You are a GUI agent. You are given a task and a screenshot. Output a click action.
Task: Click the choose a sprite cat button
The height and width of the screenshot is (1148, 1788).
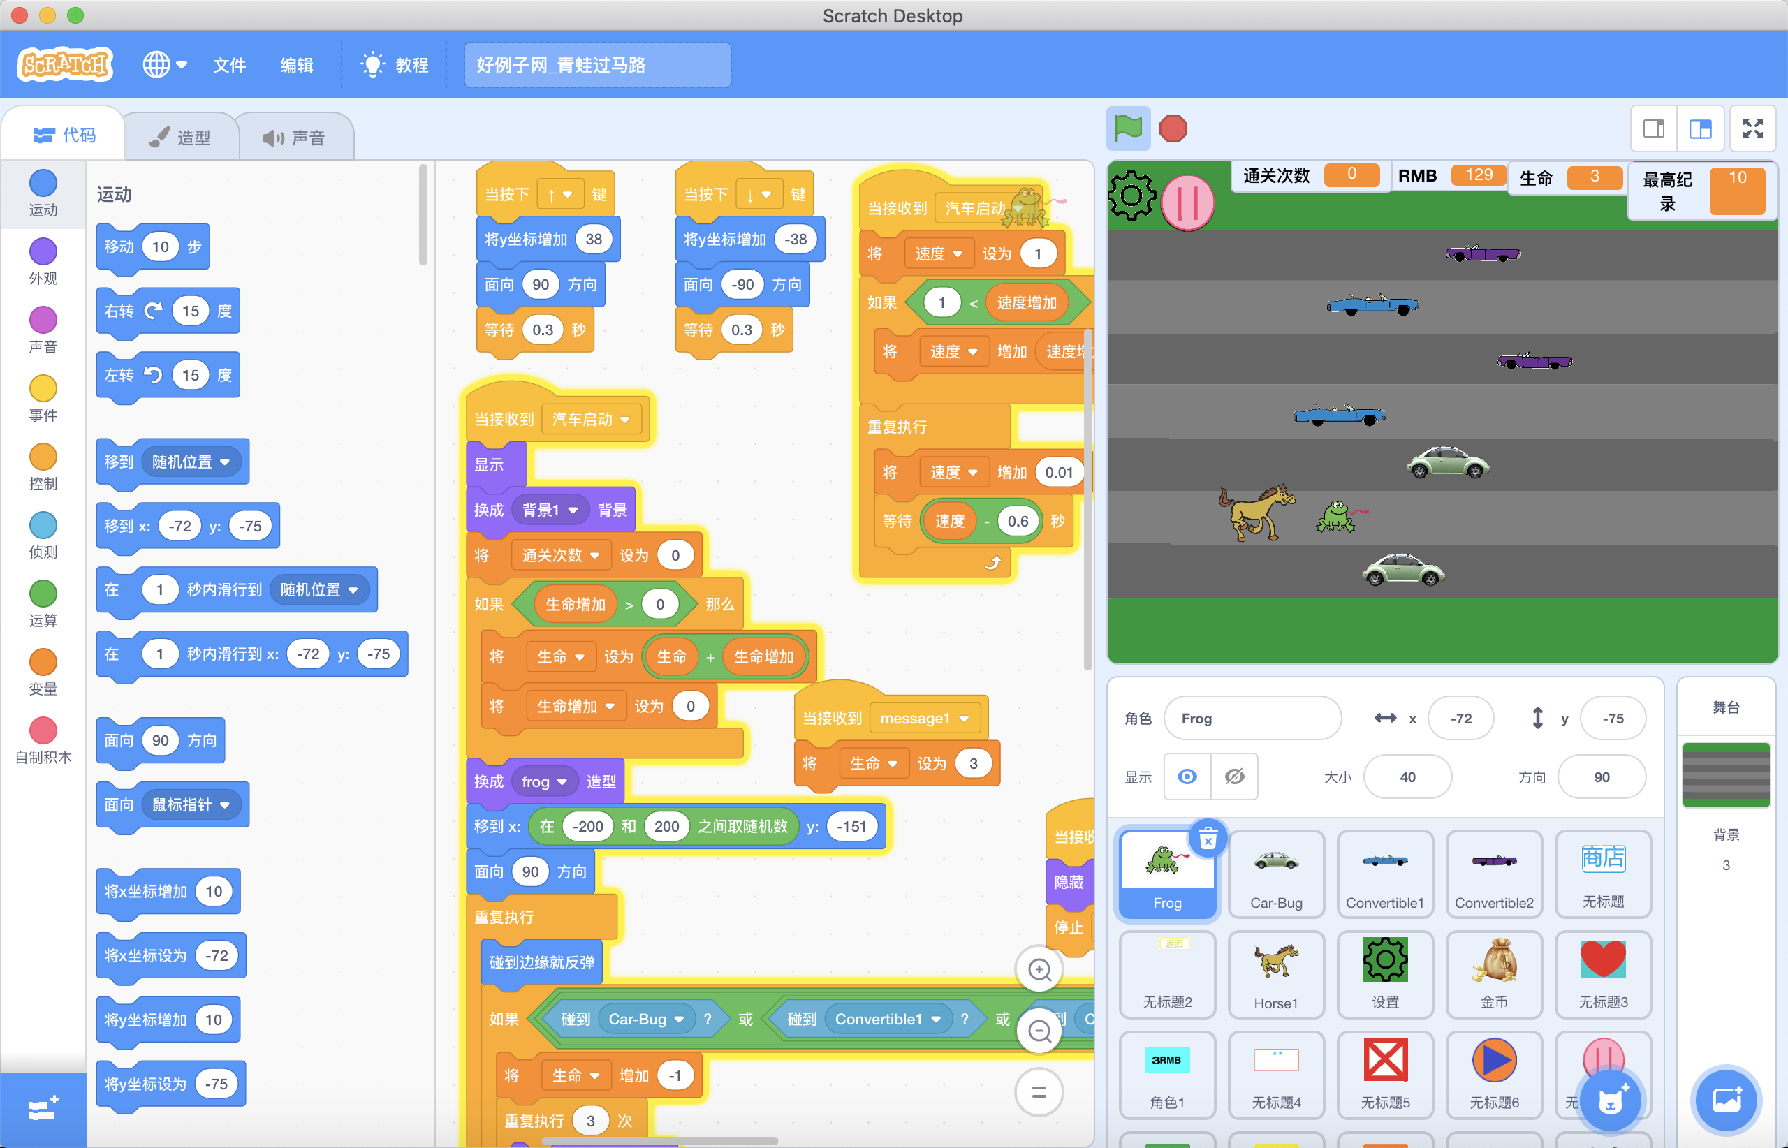1611,1101
